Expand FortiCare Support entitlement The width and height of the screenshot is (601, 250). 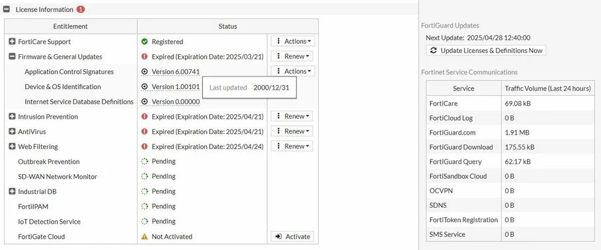(x=12, y=42)
